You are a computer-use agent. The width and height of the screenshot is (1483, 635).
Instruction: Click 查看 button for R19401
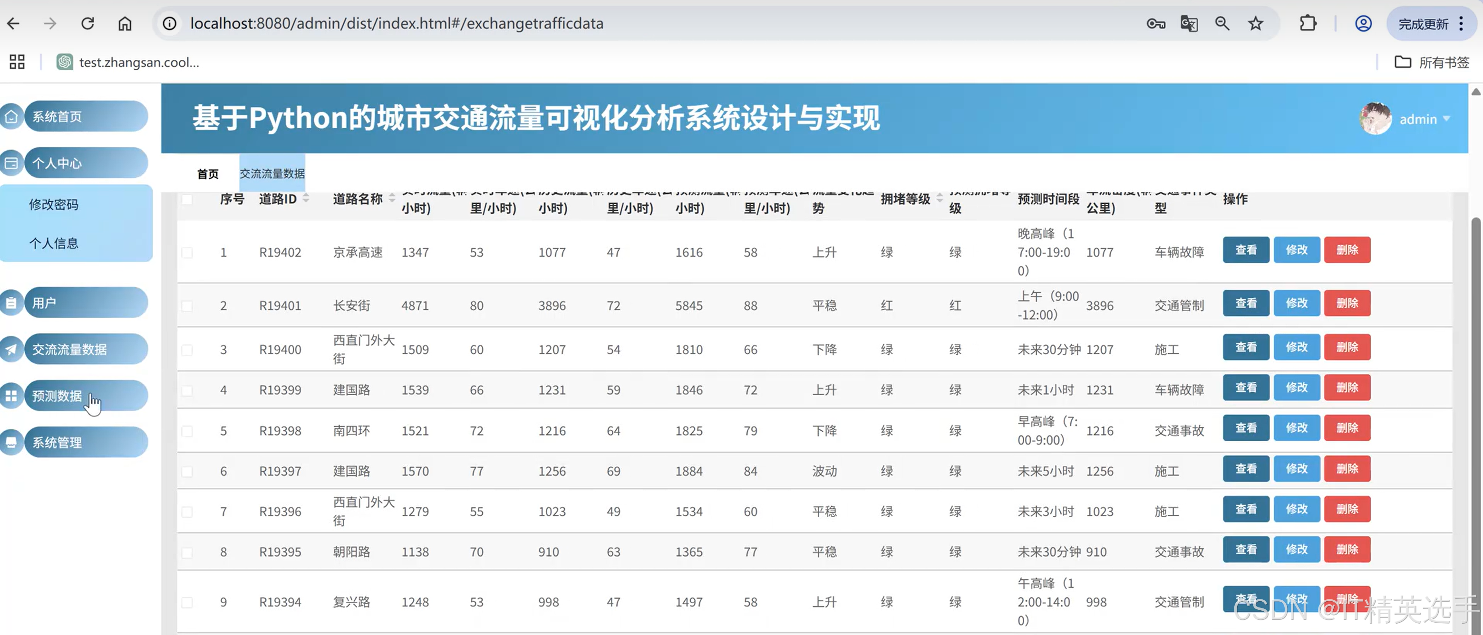[1245, 303]
